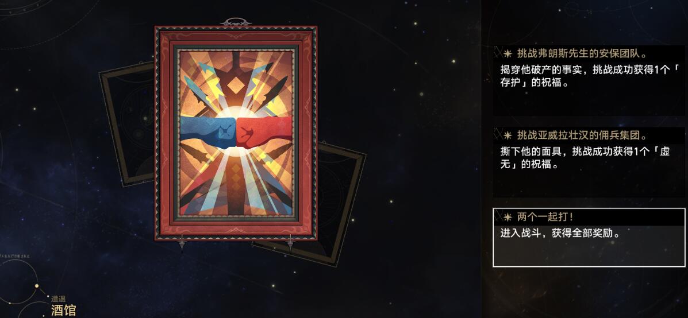The width and height of the screenshot is (688, 318).
Task: Click the red fist on the card
Action: click(264, 132)
